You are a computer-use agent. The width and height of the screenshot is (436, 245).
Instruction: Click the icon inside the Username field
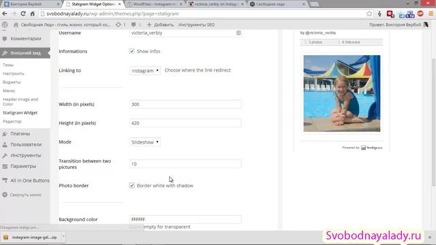[x=238, y=33]
